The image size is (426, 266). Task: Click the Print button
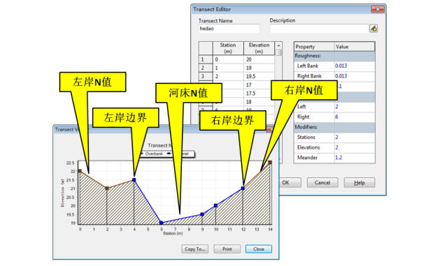tap(227, 249)
